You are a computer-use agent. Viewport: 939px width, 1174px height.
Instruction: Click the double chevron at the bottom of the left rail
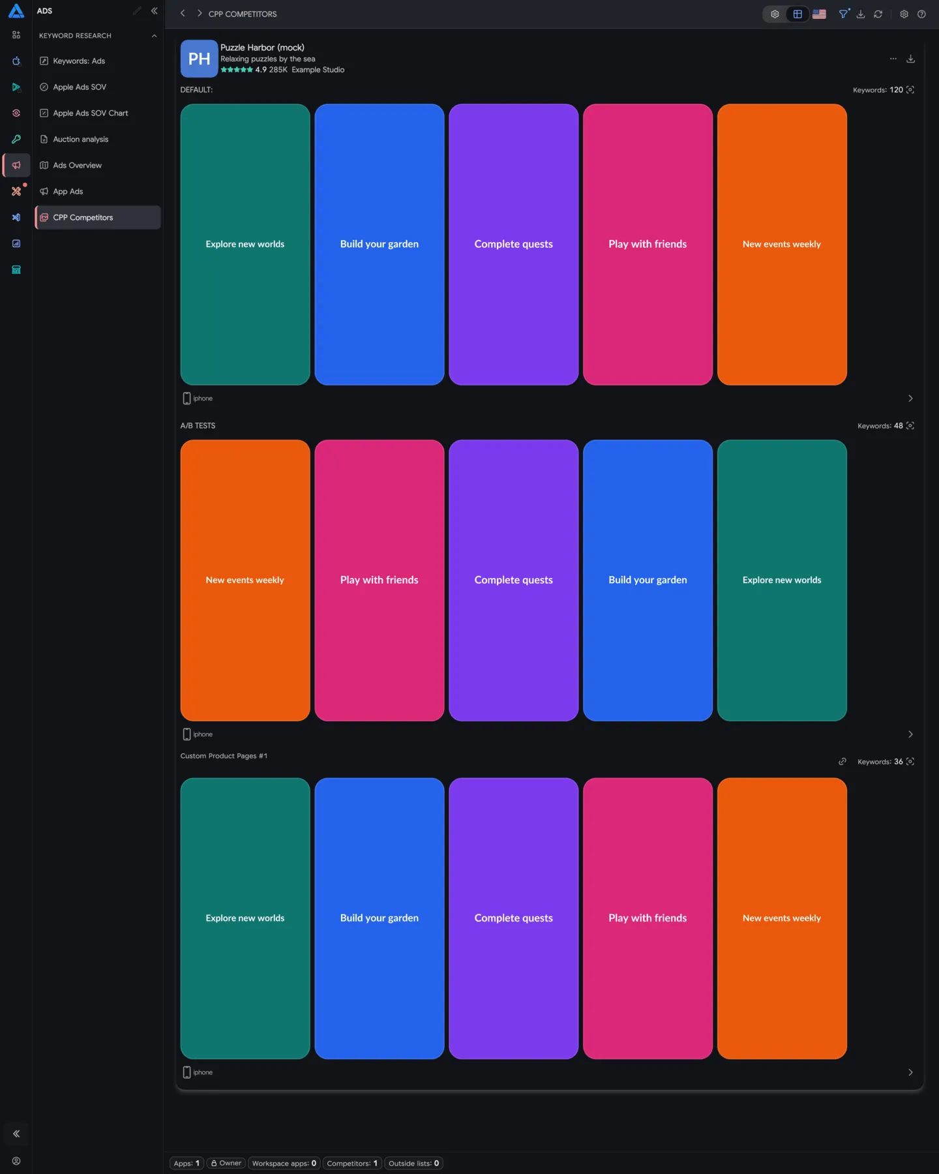click(x=16, y=1134)
